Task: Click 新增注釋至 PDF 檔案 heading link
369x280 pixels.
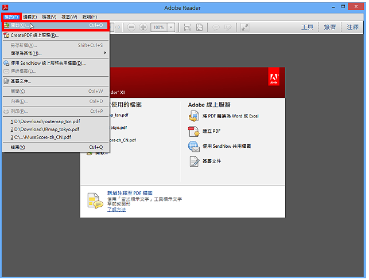Action: pos(130,193)
